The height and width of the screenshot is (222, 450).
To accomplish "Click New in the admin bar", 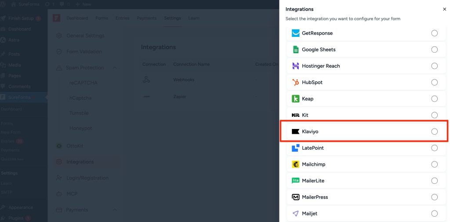I will click(x=83, y=4).
